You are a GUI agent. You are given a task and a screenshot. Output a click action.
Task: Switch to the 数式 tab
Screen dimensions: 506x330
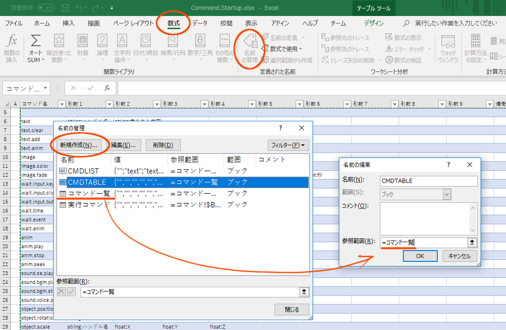(x=173, y=23)
